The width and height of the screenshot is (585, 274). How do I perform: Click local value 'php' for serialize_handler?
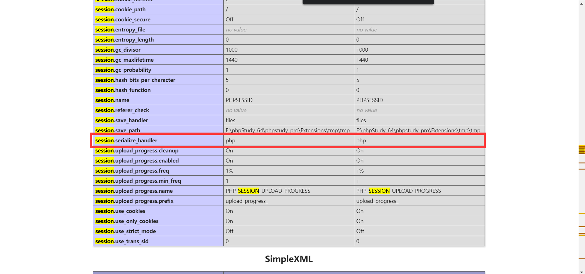pyautogui.click(x=230, y=141)
